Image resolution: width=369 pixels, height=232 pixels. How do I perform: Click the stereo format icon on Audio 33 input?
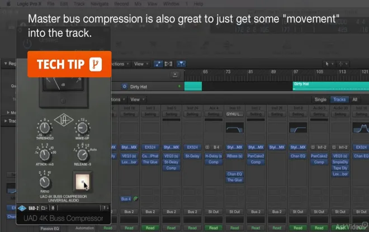tap(334, 147)
